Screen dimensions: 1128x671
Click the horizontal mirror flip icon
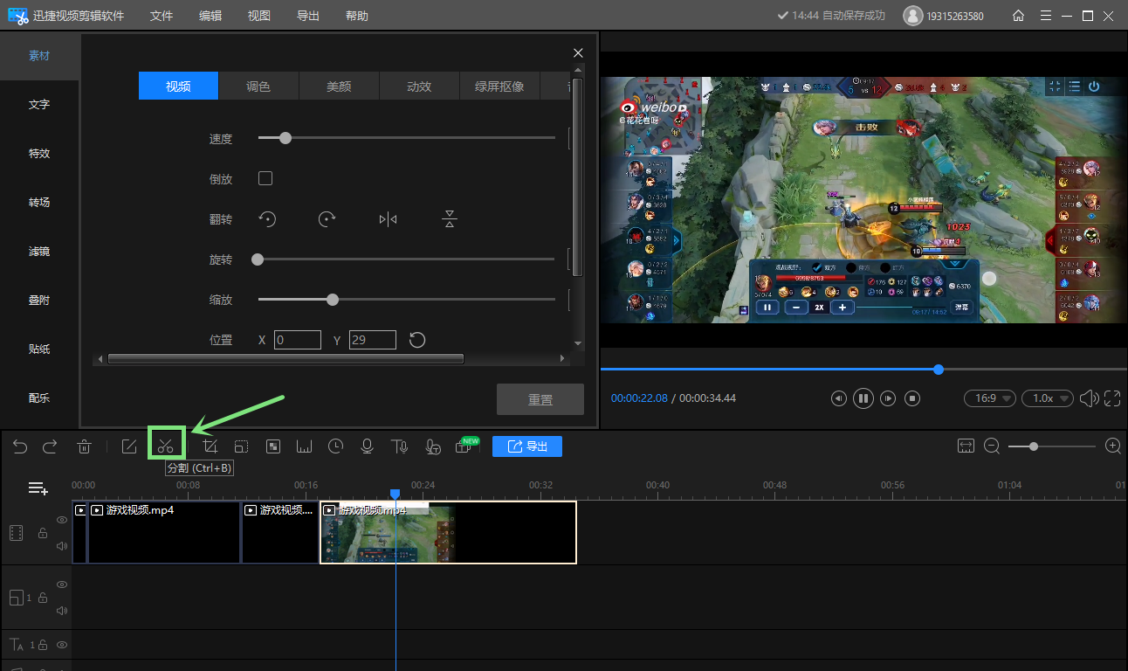coord(388,219)
